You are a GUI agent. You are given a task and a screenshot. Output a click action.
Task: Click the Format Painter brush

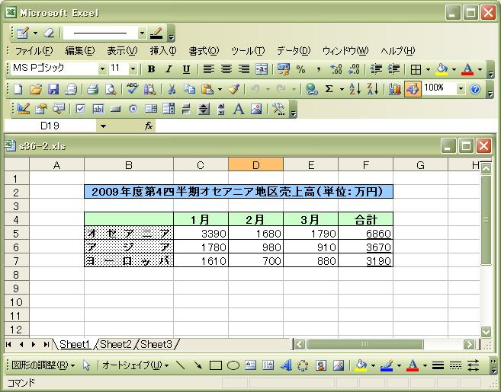233,89
